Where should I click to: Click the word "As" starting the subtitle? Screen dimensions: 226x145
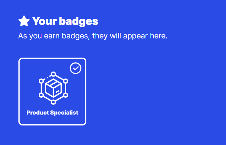tap(23, 36)
